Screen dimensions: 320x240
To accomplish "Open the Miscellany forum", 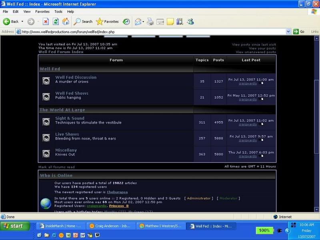I will click(66, 150).
